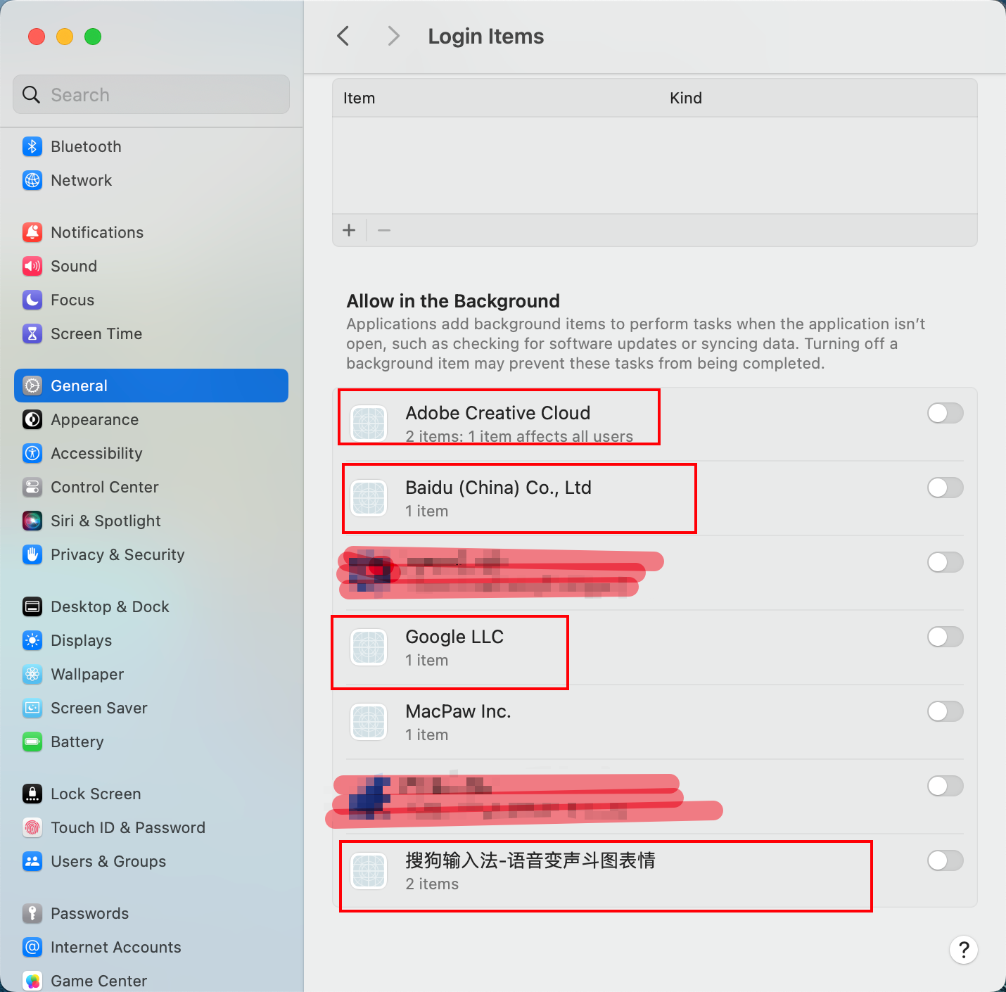Open Desktop & Dock via its icon
The height and width of the screenshot is (992, 1006).
click(x=32, y=606)
